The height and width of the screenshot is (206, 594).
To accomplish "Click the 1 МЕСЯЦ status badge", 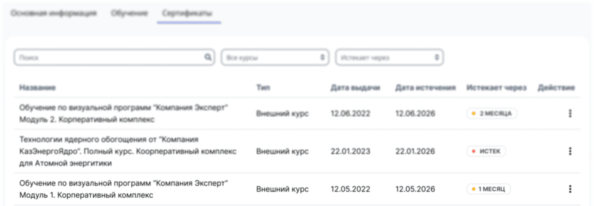I will 489,189.
